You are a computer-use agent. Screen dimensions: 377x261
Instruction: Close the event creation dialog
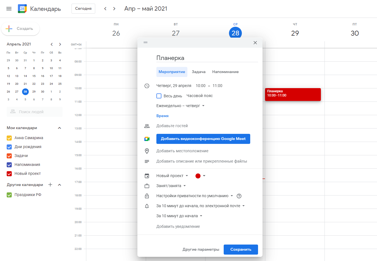click(255, 43)
